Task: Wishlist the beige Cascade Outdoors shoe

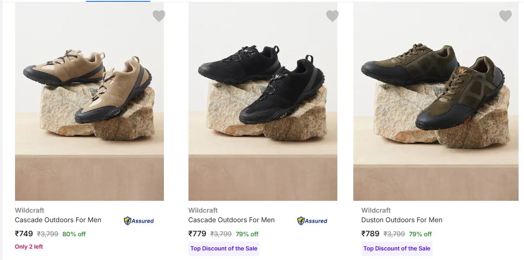Action: click(159, 16)
